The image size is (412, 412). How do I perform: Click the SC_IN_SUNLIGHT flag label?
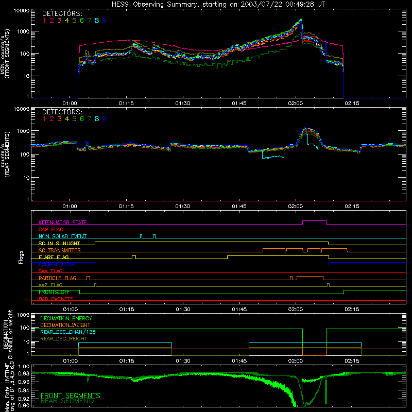click(59, 243)
